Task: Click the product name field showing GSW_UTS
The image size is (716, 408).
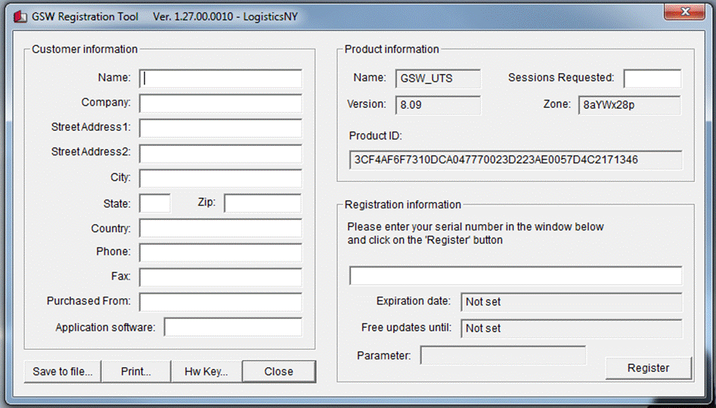Action: pyautogui.click(x=438, y=79)
